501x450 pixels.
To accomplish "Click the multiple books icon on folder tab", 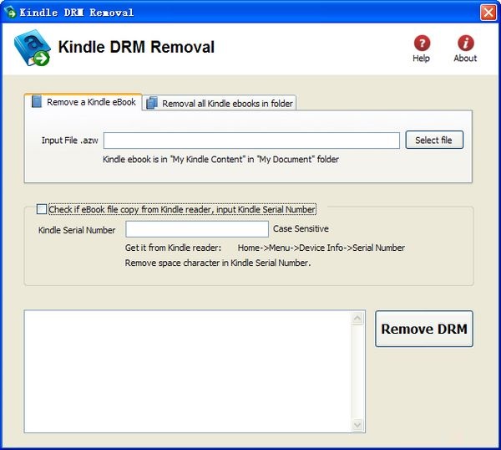I will coord(152,103).
